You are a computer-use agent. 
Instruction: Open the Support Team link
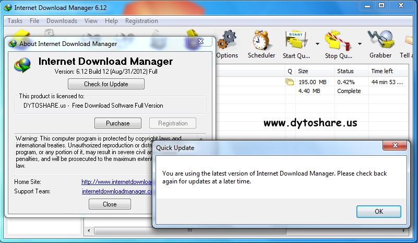click(x=117, y=191)
